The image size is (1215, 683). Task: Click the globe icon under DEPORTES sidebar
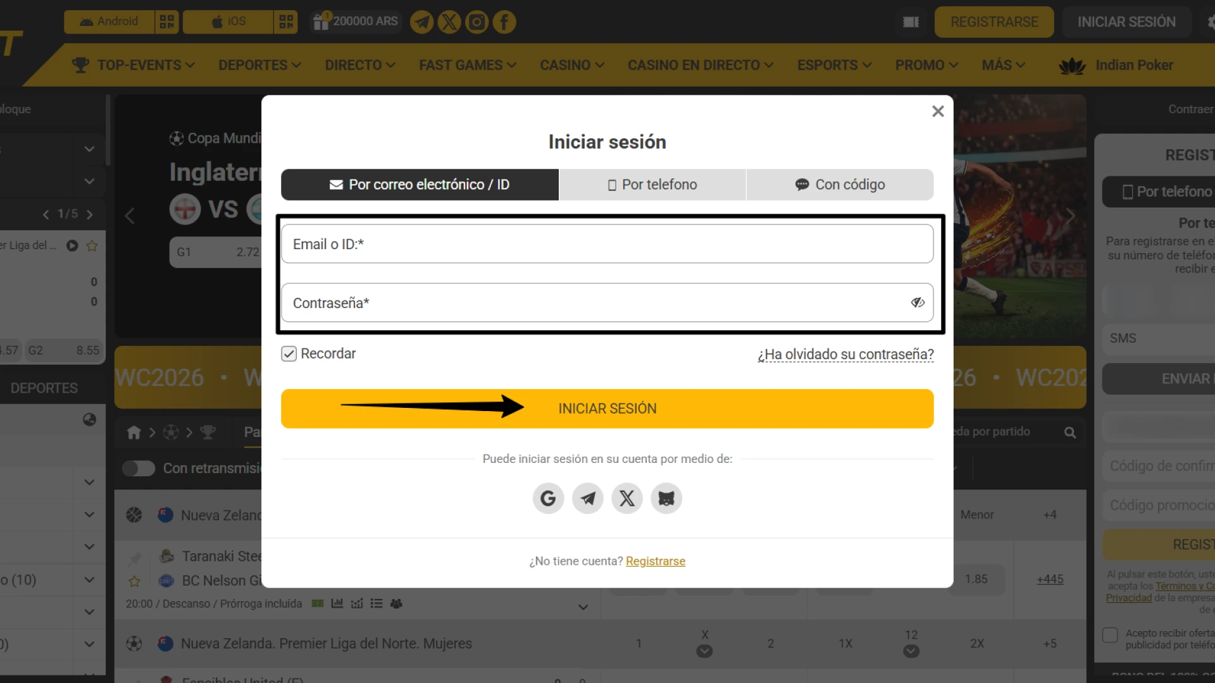(x=89, y=419)
